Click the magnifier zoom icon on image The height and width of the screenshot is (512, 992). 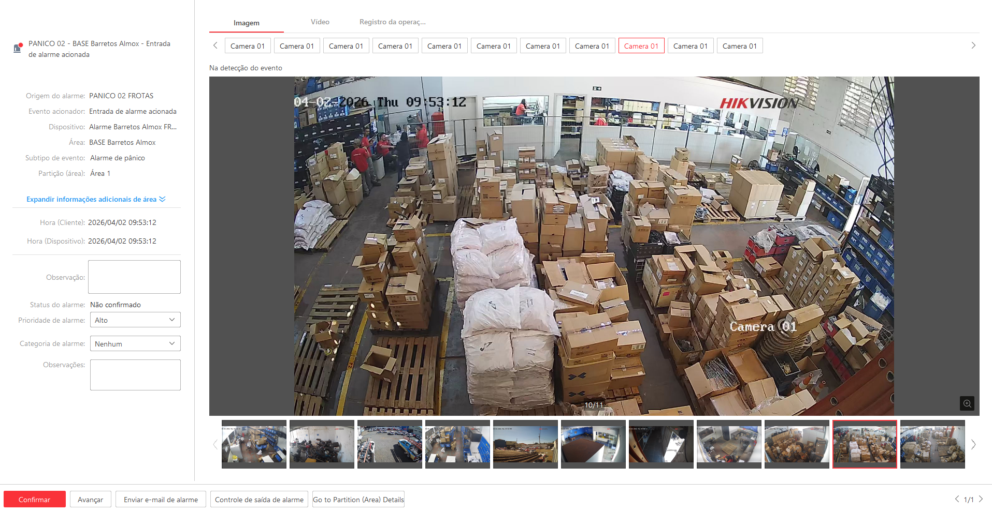click(967, 403)
